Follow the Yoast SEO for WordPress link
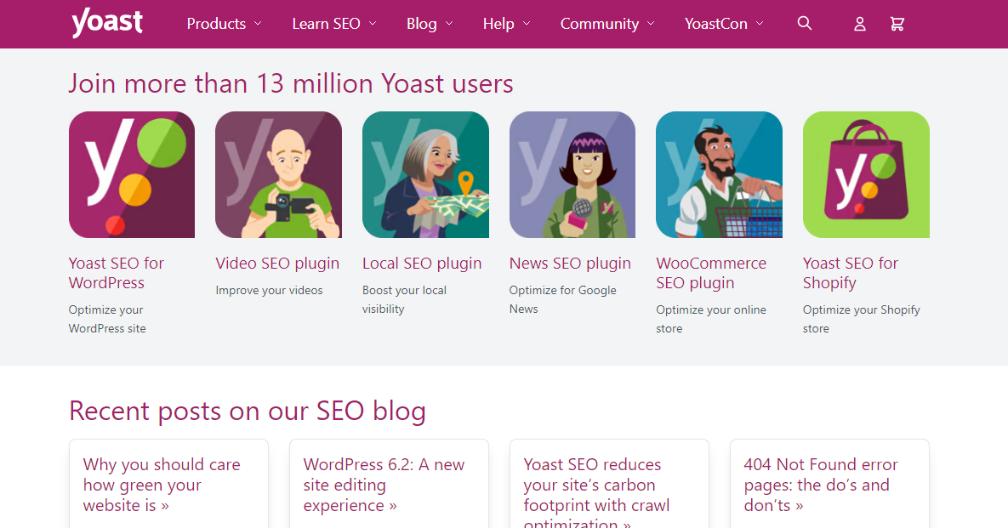Screen dimensions: 1008x528 tap(117, 273)
